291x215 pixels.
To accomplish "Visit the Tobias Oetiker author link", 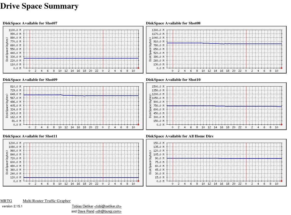I will (x=83, y=206).
